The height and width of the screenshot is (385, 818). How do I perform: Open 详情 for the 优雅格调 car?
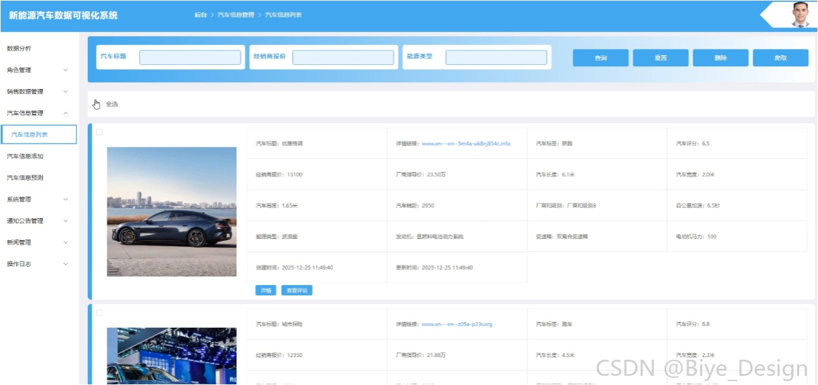pyautogui.click(x=266, y=290)
